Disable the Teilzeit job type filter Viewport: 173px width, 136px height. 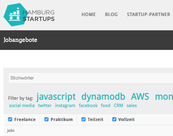pyautogui.click(x=84, y=119)
